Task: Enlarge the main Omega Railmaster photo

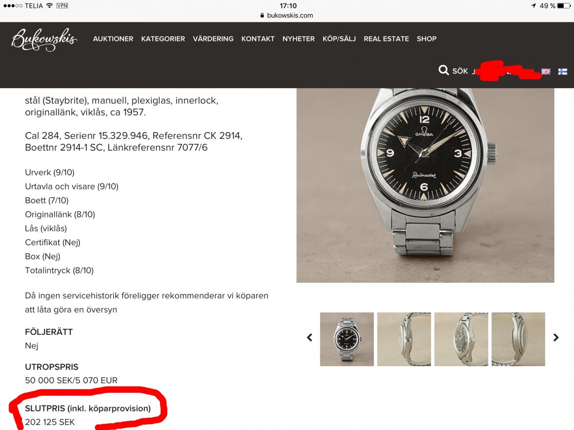Action: [x=425, y=185]
